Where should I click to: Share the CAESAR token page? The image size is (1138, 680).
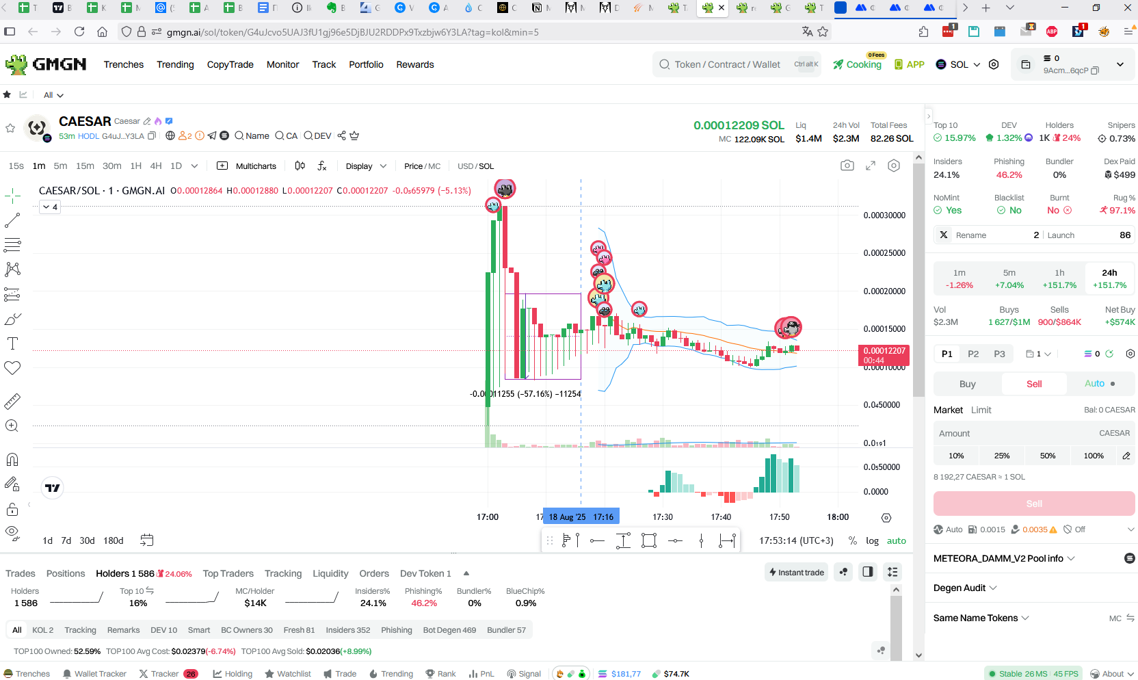point(341,135)
